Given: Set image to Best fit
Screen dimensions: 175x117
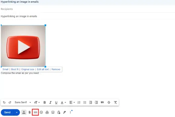Looking at the screenshot, I should click(x=15, y=69).
